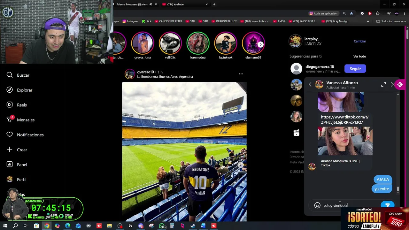Viewport: 409px width, 230px height.
Task: Click the chat message input field
Action: tap(350, 205)
